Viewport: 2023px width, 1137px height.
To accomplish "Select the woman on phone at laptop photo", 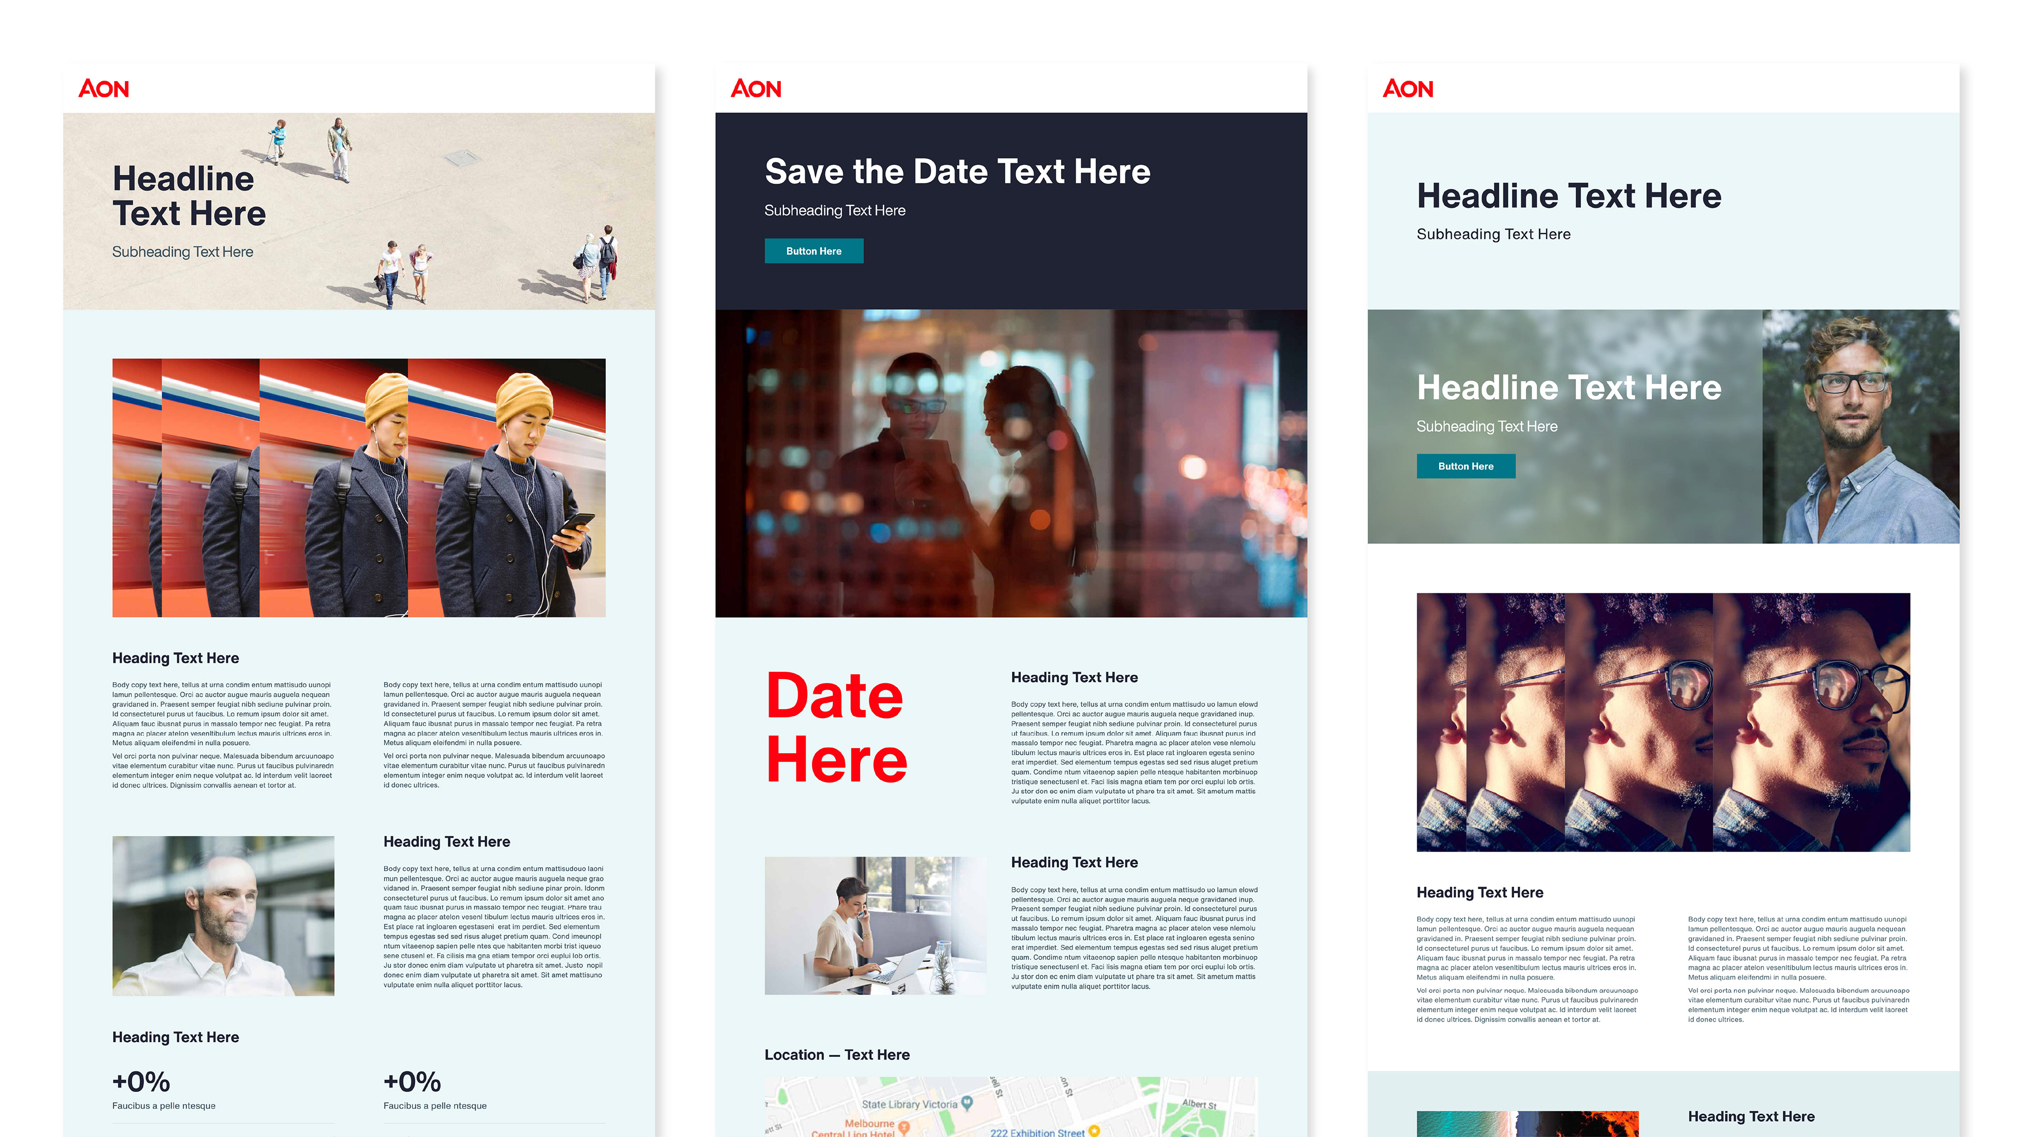I will click(x=875, y=925).
